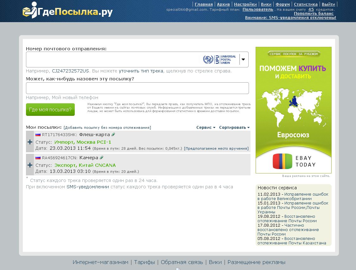356x270 pixels.
Task: Open the Сортировать dropdown menu
Action: [234, 128]
